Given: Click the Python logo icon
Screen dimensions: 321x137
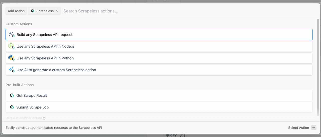Looking at the screenshot, I should click(x=11, y=58).
